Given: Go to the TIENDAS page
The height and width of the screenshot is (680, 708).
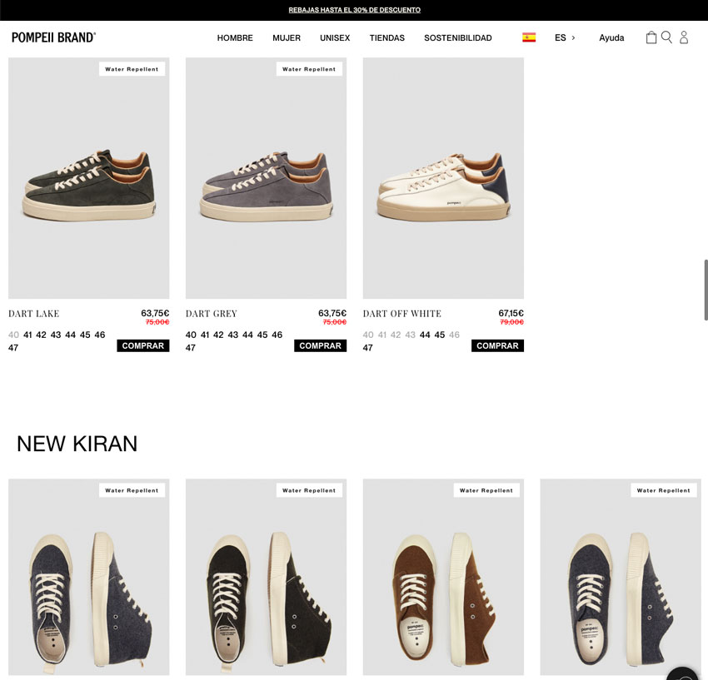Looking at the screenshot, I should click(387, 38).
